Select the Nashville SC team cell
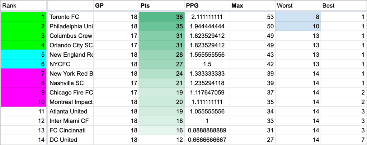367x145 pixels. (x=71, y=83)
